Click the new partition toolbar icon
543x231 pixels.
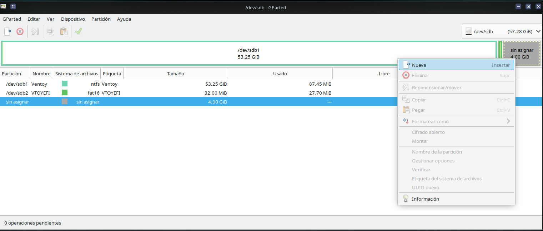pos(7,31)
